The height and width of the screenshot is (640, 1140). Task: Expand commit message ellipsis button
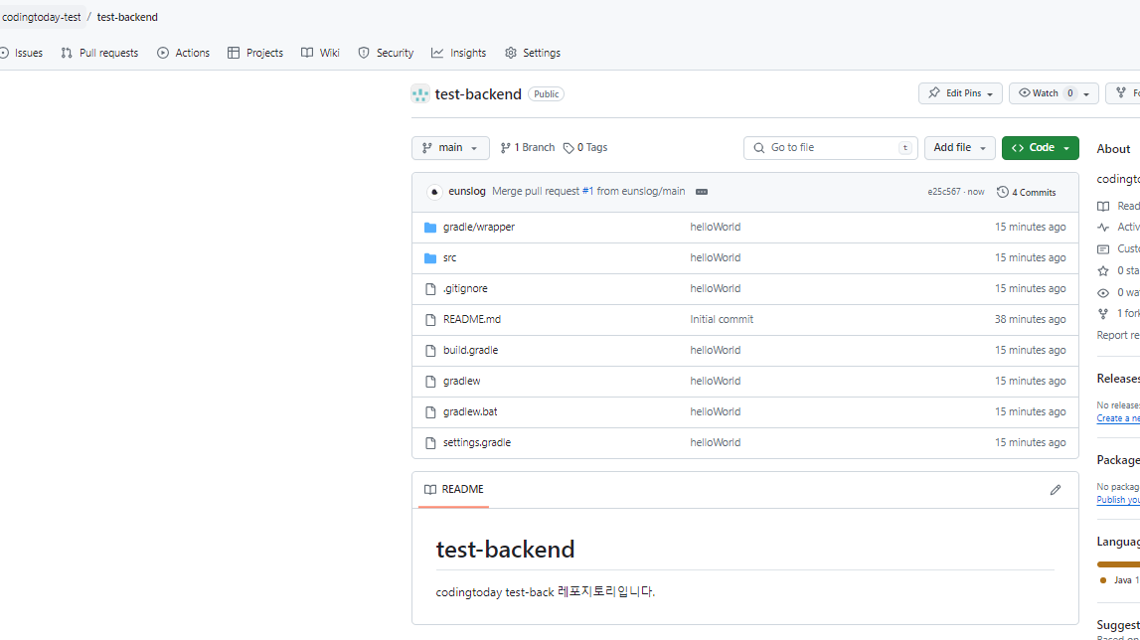[702, 192]
